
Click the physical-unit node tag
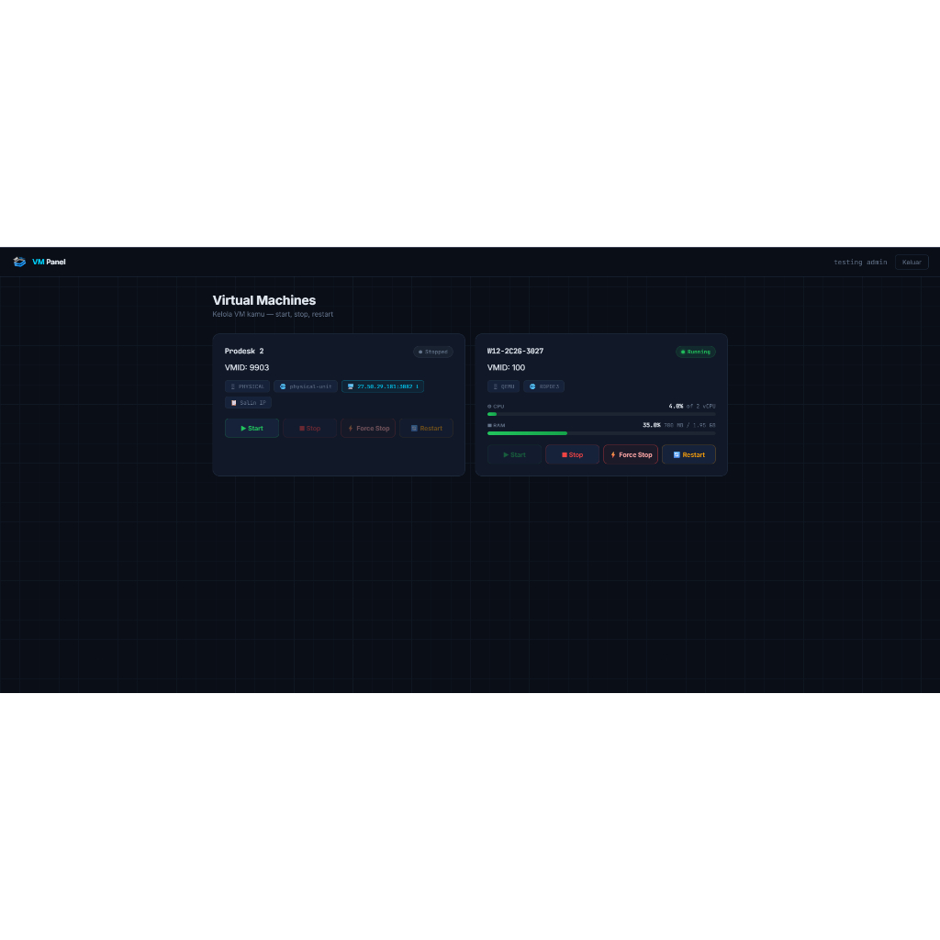click(x=306, y=386)
